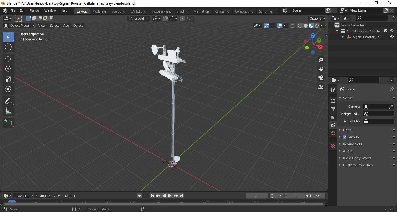Click the viewport zoom magnifier icon
This screenshot has height=212, width=397.
tap(321, 60)
